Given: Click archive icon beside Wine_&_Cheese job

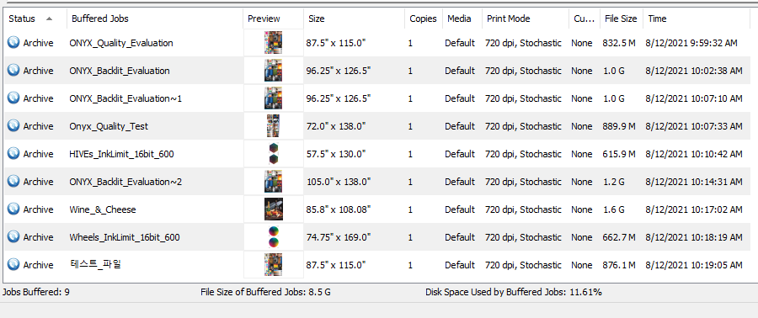Looking at the screenshot, I should point(13,209).
